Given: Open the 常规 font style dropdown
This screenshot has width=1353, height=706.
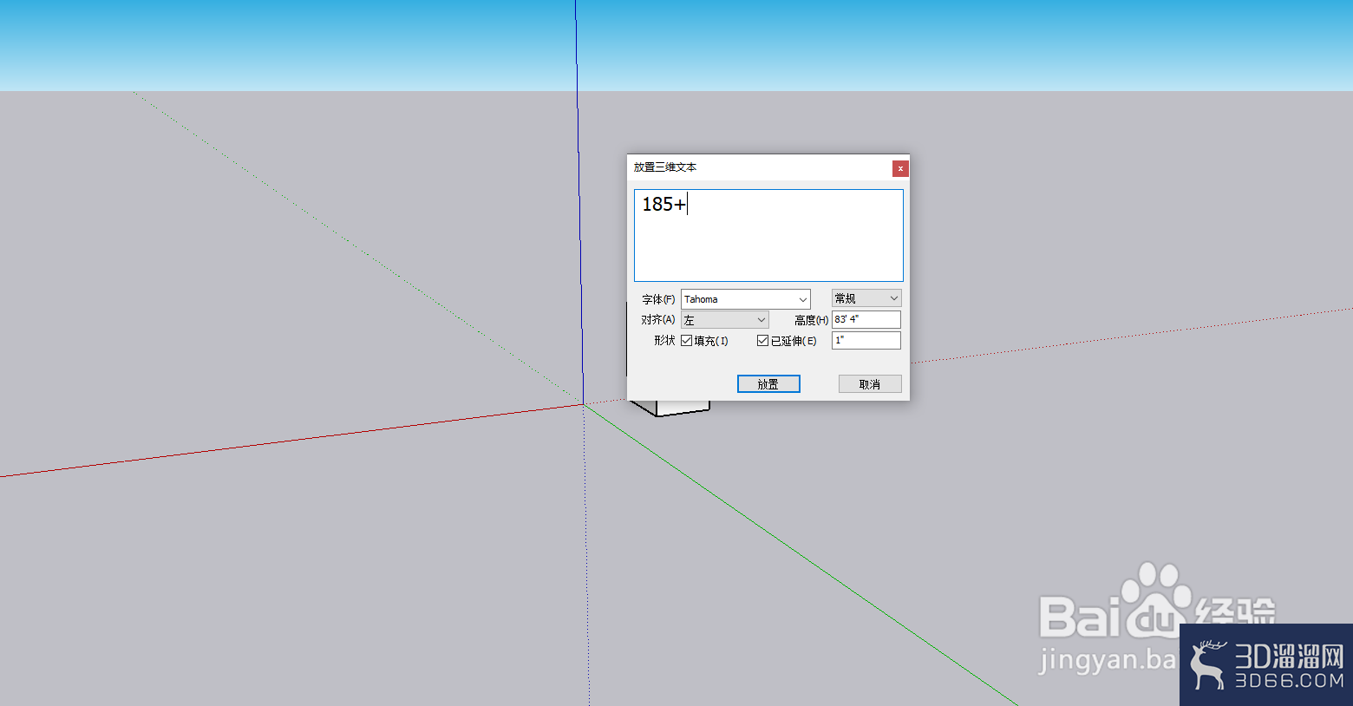Looking at the screenshot, I should [x=866, y=298].
